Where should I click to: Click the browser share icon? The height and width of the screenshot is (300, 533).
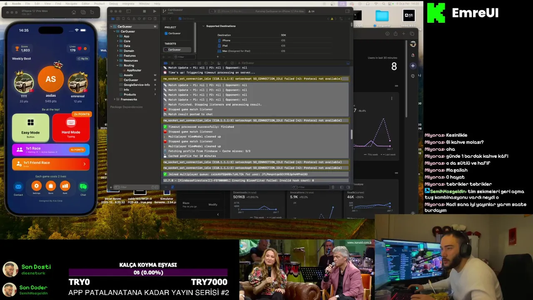coord(396,33)
